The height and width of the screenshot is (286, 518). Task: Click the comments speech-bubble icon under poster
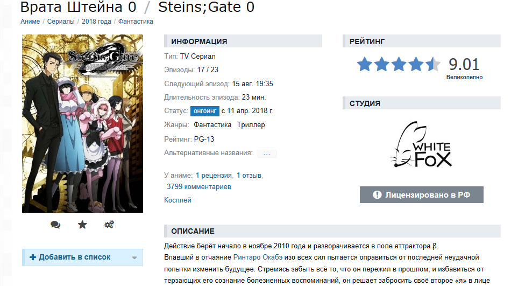(55, 225)
